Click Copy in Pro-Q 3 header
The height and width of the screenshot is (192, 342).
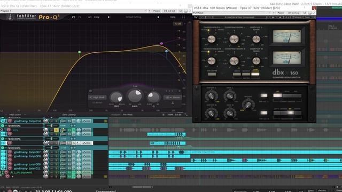(x=97, y=17)
